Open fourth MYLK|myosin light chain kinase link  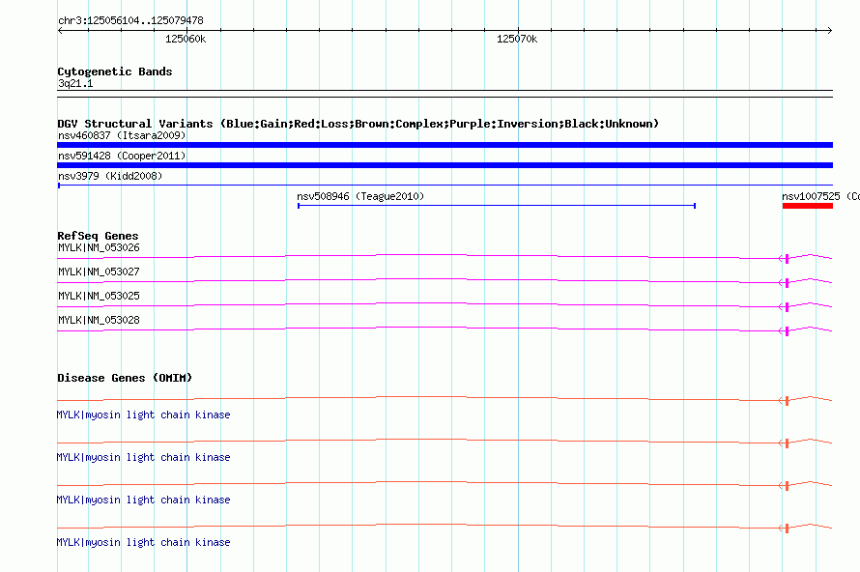(x=143, y=542)
